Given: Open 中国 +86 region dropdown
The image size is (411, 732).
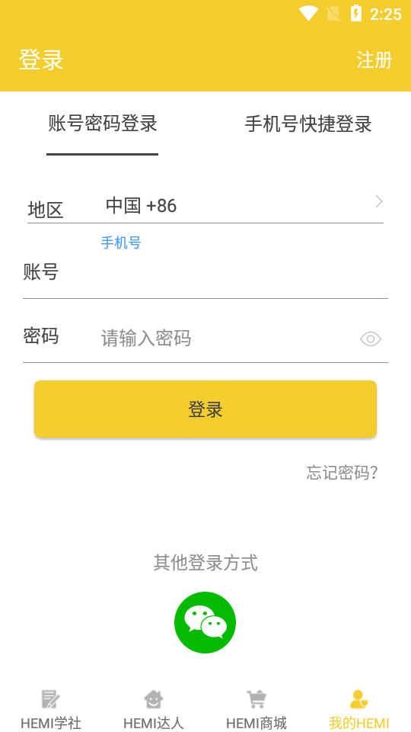Looking at the screenshot, I should pos(242,206).
